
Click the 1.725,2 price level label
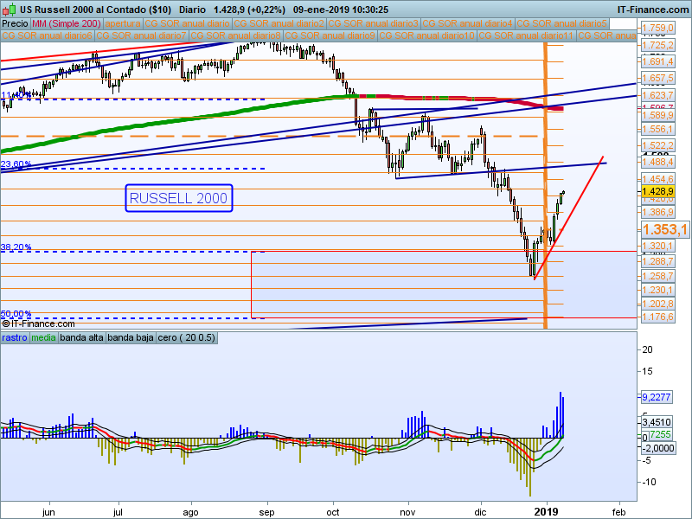point(657,45)
